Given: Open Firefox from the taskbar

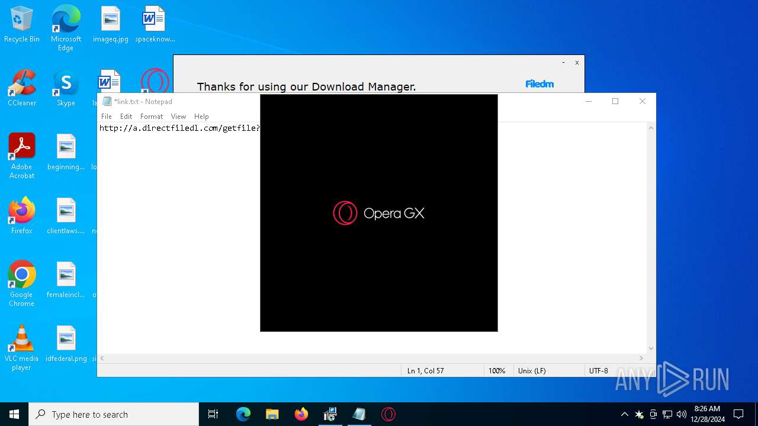Looking at the screenshot, I should point(301,414).
